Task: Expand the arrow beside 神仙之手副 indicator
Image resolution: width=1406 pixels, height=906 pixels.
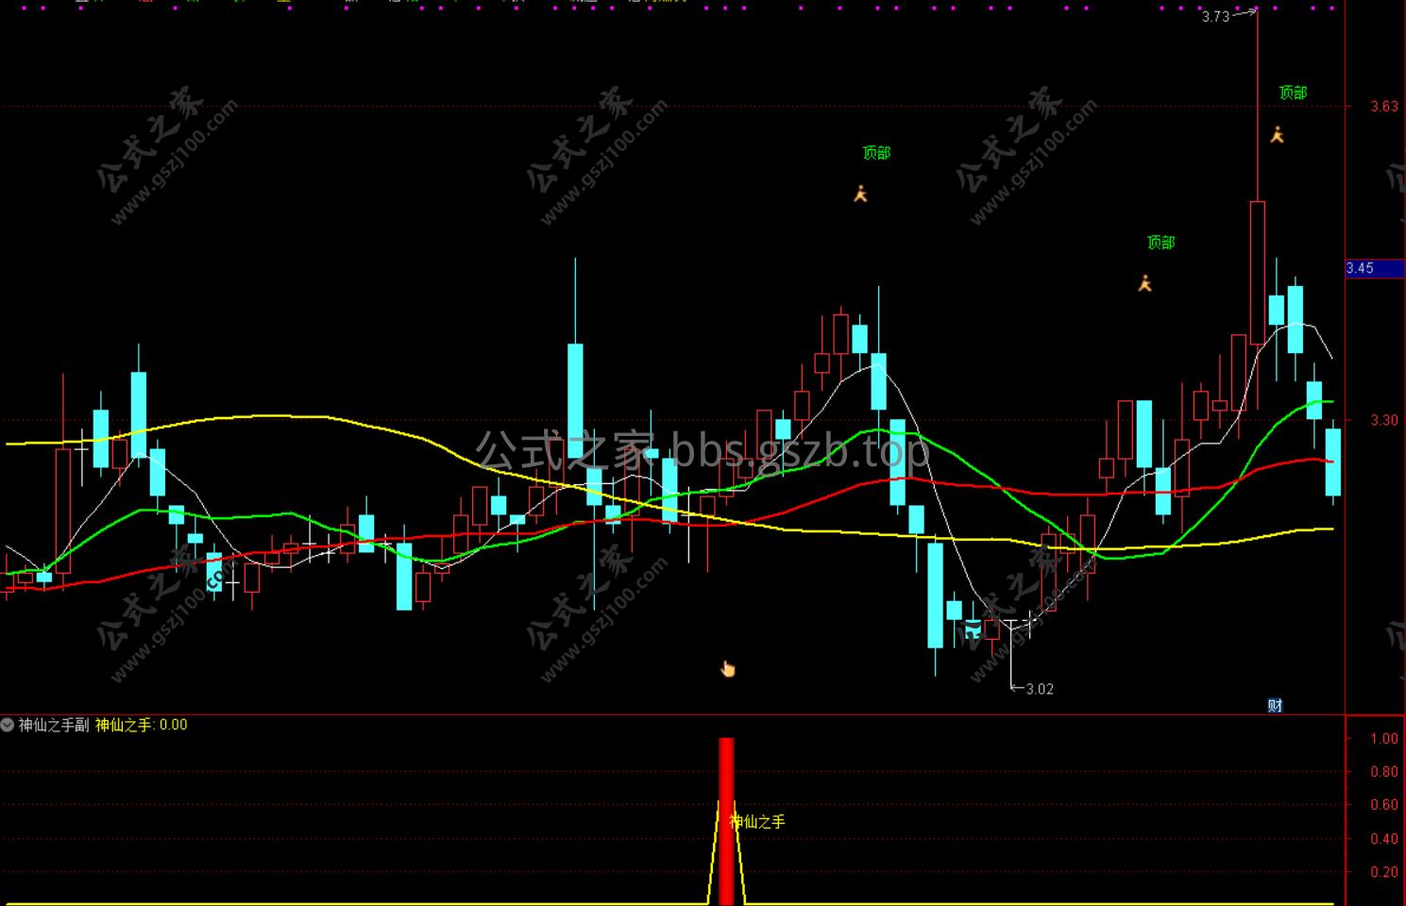Action: [x=8, y=725]
